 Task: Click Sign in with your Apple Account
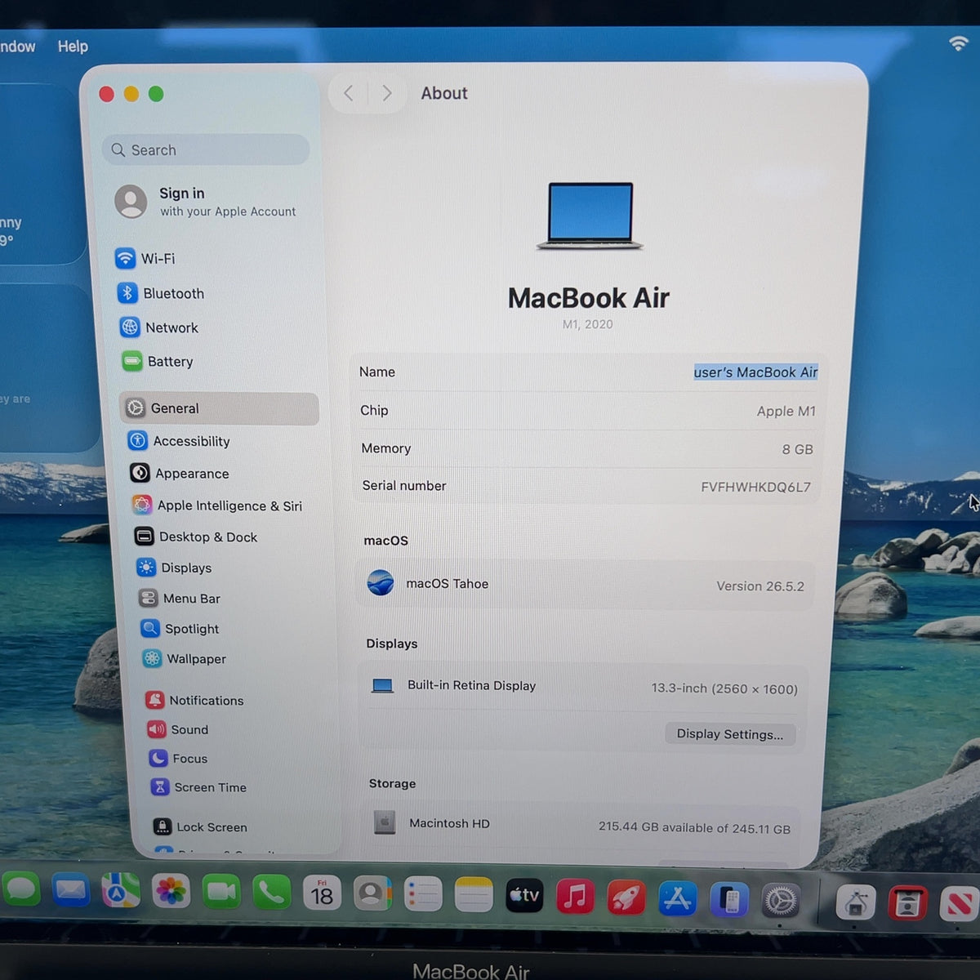[207, 202]
